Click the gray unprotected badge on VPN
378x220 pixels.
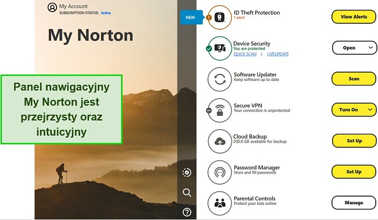tap(209, 111)
